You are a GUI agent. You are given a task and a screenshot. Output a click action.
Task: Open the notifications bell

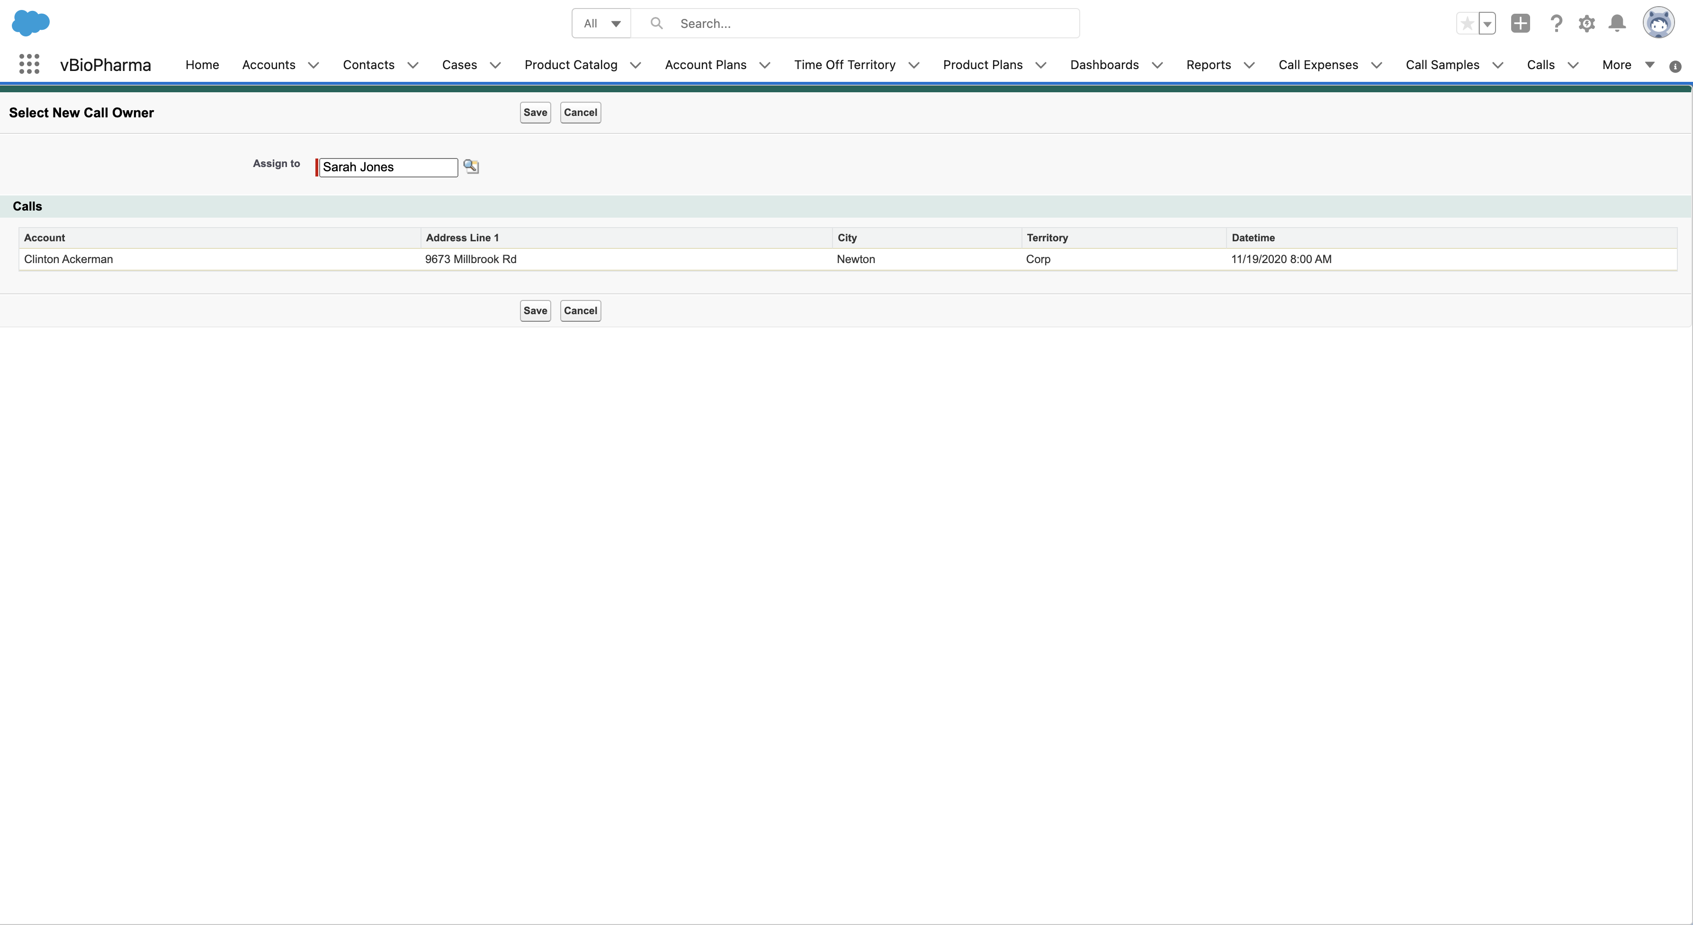coord(1617,24)
